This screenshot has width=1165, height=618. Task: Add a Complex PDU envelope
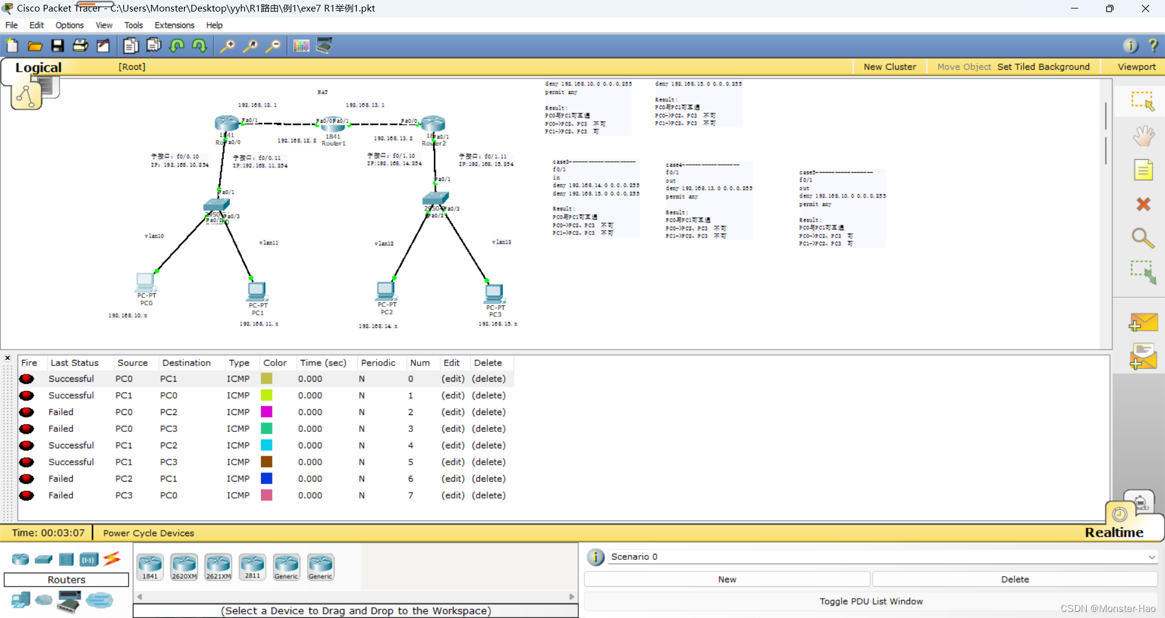coord(1143,356)
